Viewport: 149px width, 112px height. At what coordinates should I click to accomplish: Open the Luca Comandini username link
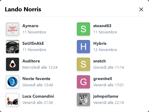38,96
